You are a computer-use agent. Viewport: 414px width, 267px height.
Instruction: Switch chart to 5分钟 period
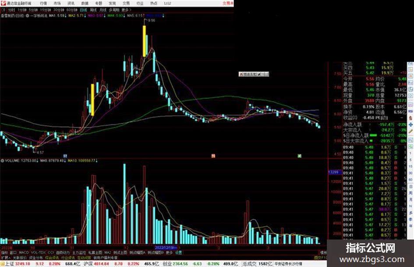pyautogui.click(x=33, y=10)
